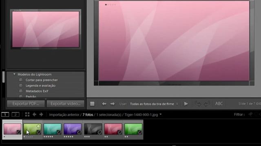This screenshot has height=146, width=261.
Task: Click template icon beside 'Metadados Exif'
Action: [x=21, y=91]
